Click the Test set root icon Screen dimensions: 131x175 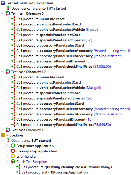(3, 3)
